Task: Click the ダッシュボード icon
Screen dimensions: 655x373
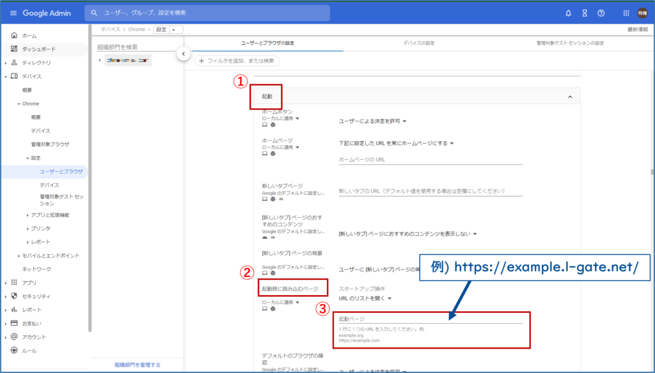Action: (14, 49)
